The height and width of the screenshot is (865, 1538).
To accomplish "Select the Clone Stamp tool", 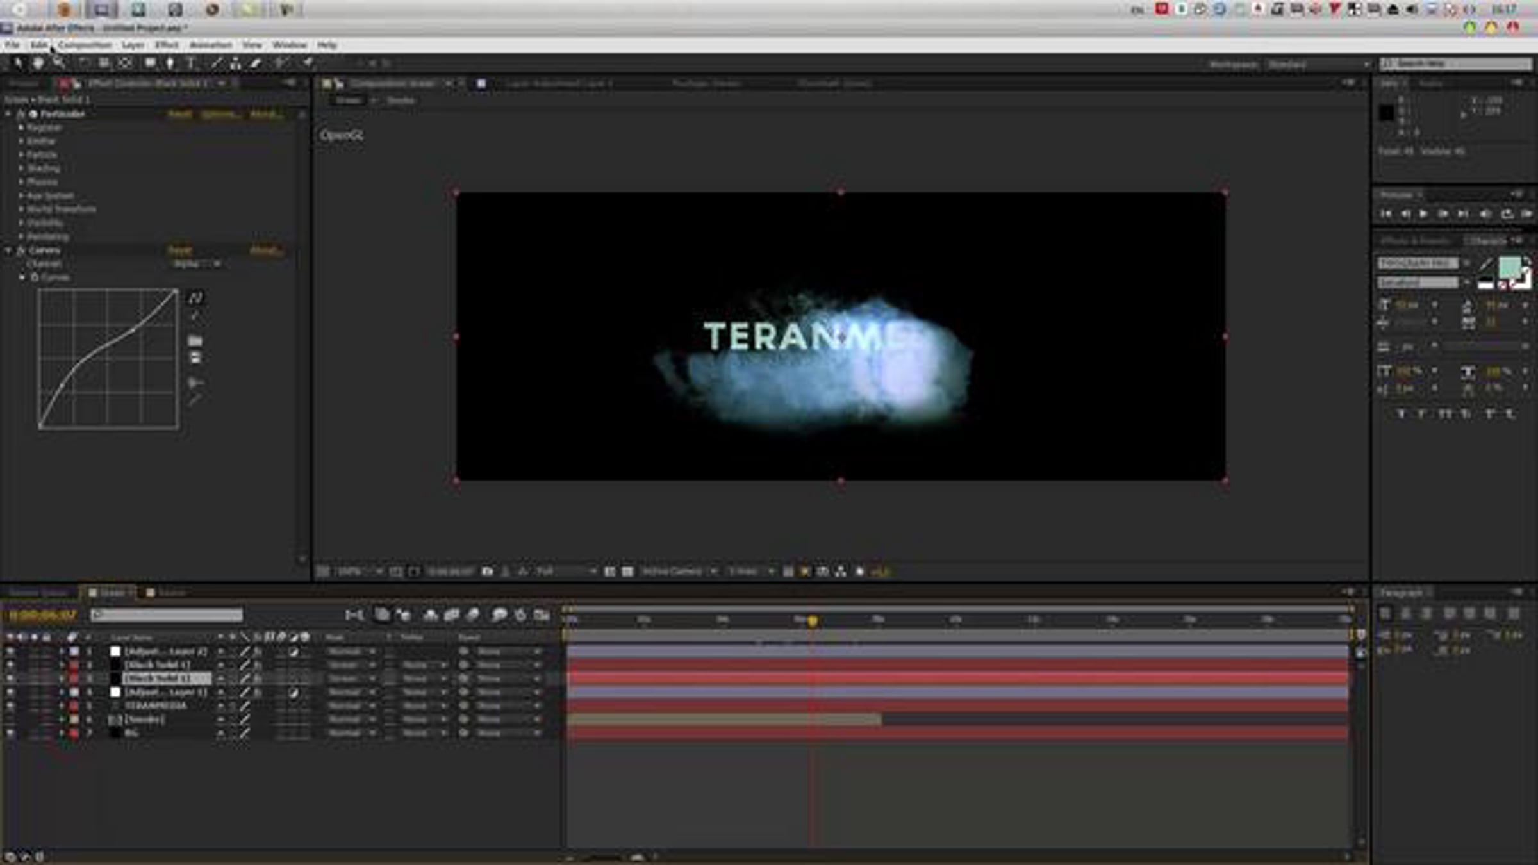I will [x=235, y=63].
